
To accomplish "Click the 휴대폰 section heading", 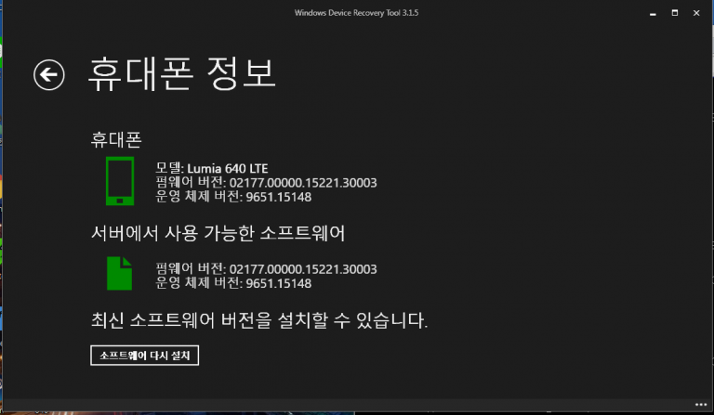I will [116, 139].
